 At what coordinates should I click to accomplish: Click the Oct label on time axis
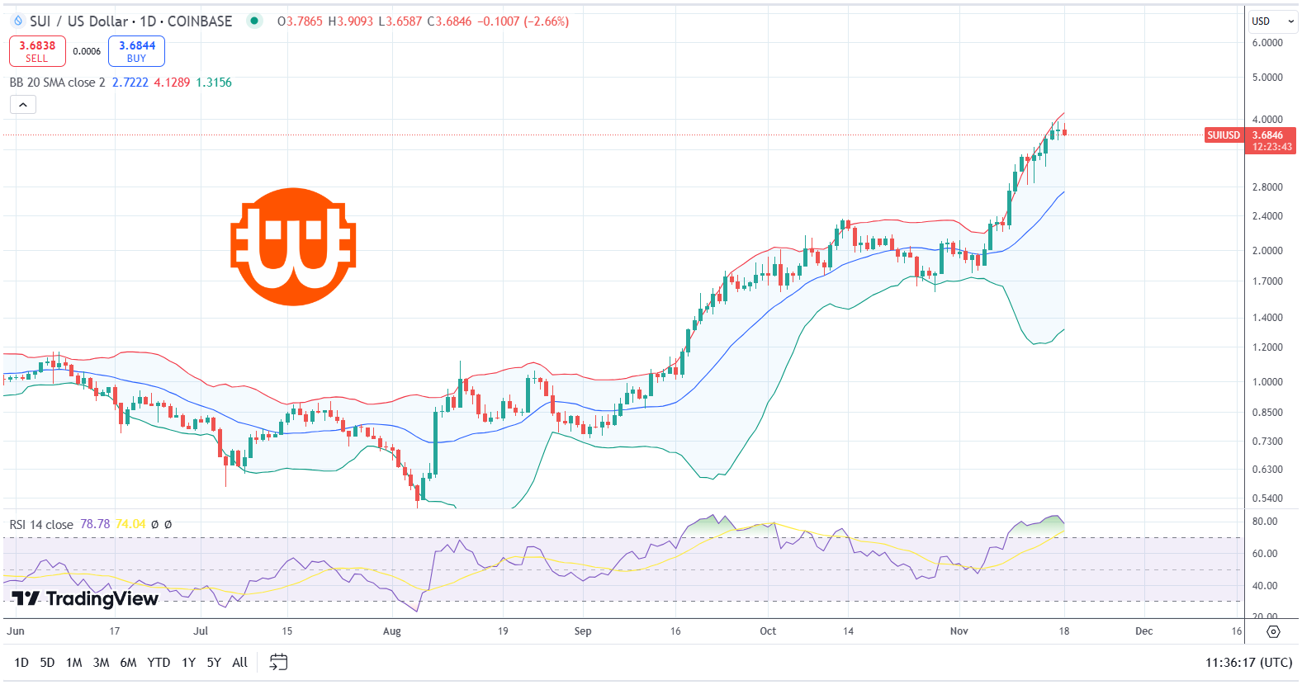pyautogui.click(x=768, y=631)
